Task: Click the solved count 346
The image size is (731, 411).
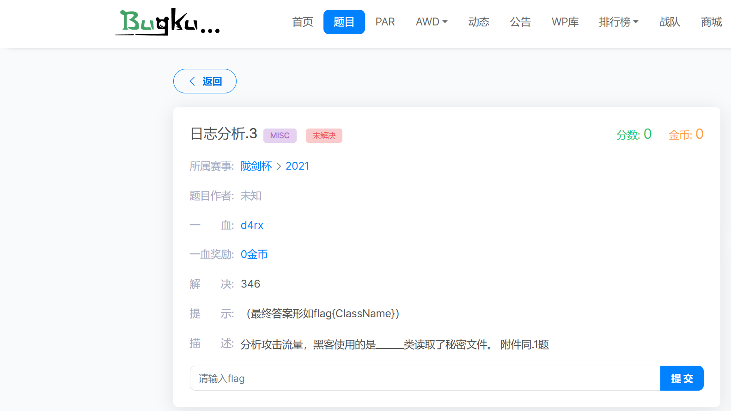Action: (250, 284)
